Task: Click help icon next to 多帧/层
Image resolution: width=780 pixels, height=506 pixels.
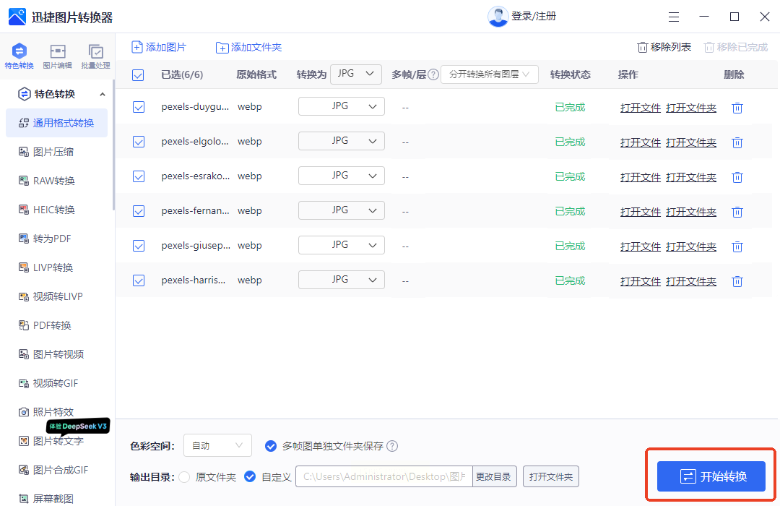Action: [x=433, y=74]
